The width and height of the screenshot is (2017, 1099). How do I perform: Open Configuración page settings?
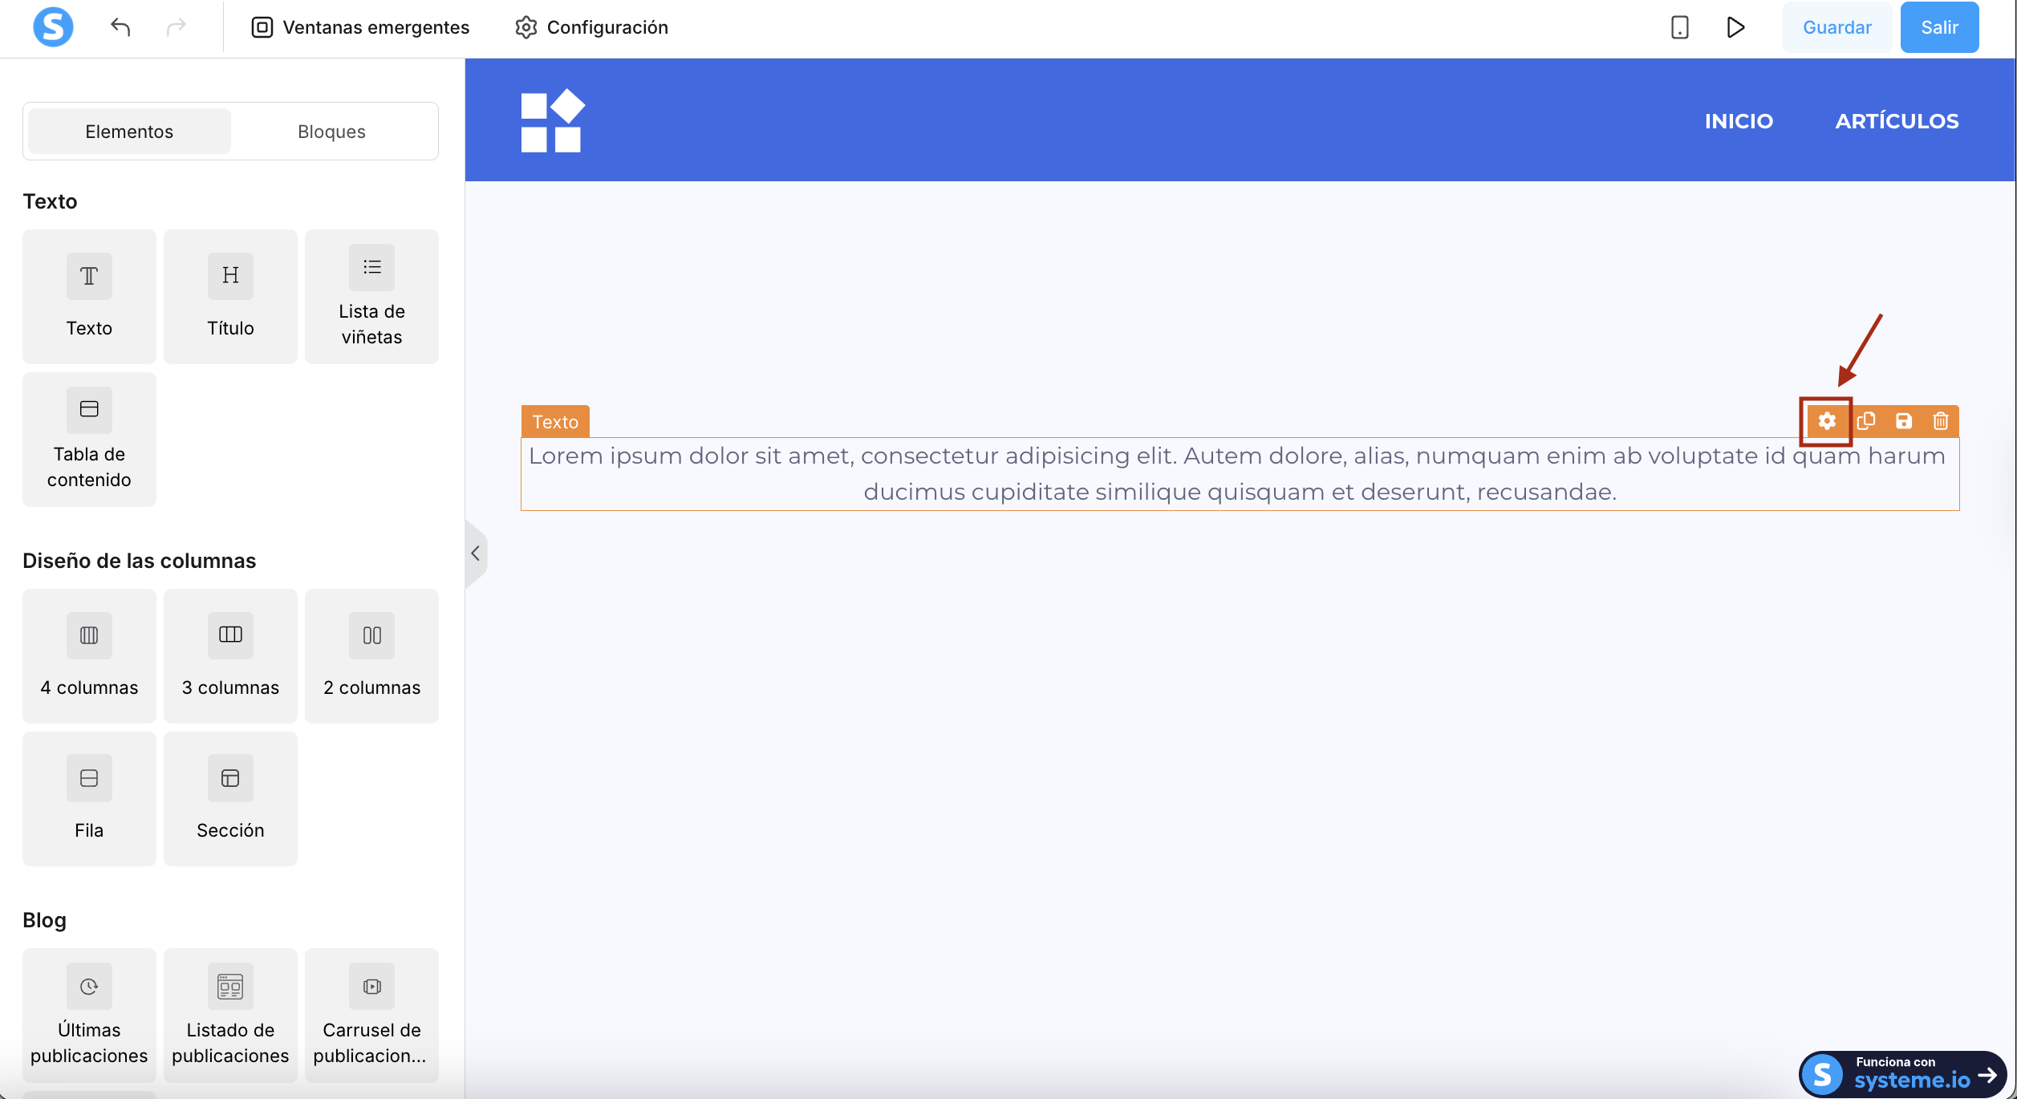pos(591,27)
